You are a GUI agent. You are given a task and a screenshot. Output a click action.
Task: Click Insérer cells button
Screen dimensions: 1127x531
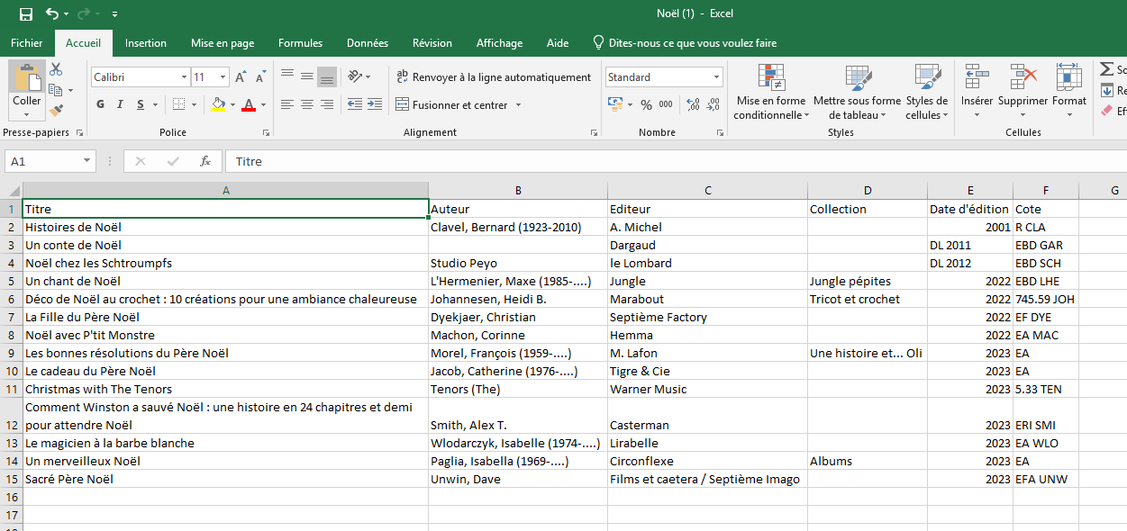click(x=977, y=93)
